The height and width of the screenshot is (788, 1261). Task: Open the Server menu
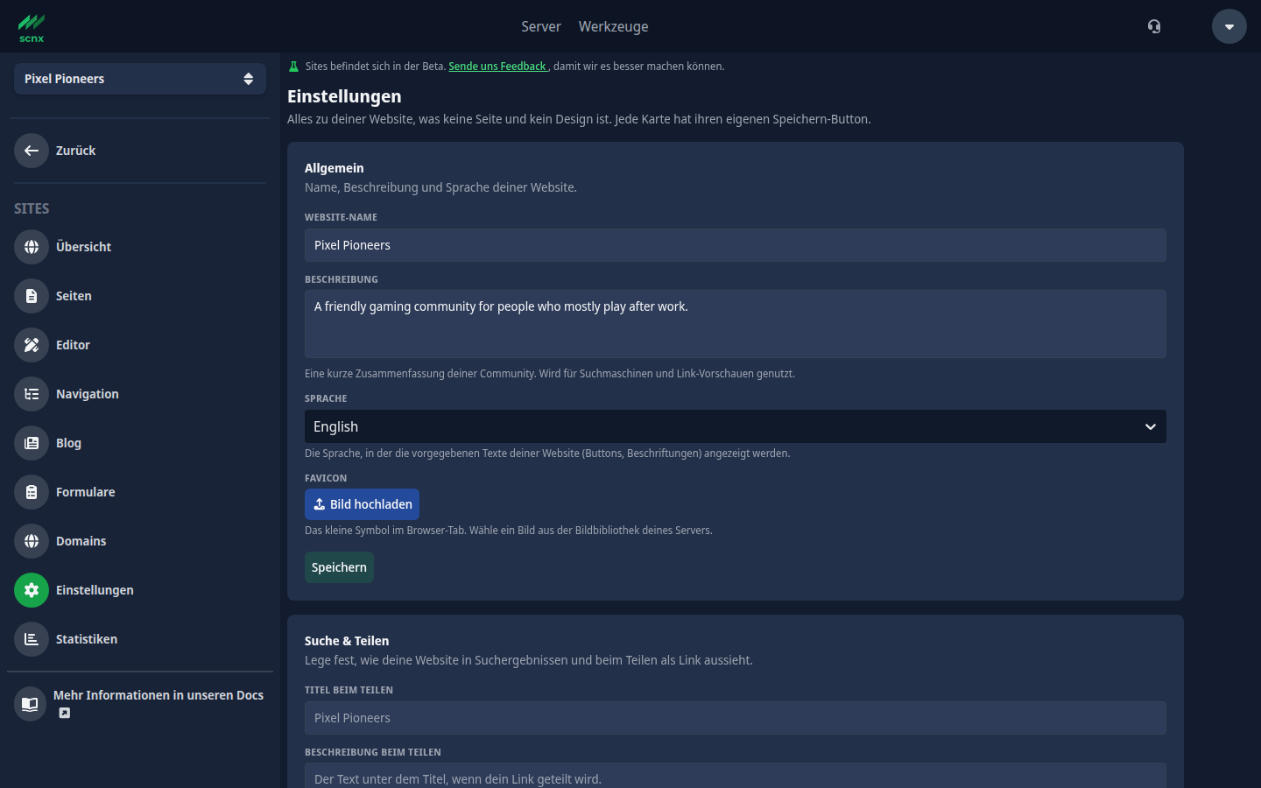541,26
